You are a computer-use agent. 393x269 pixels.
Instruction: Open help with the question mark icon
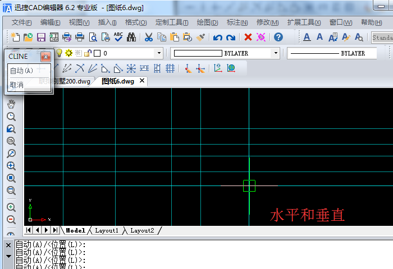click(278, 38)
